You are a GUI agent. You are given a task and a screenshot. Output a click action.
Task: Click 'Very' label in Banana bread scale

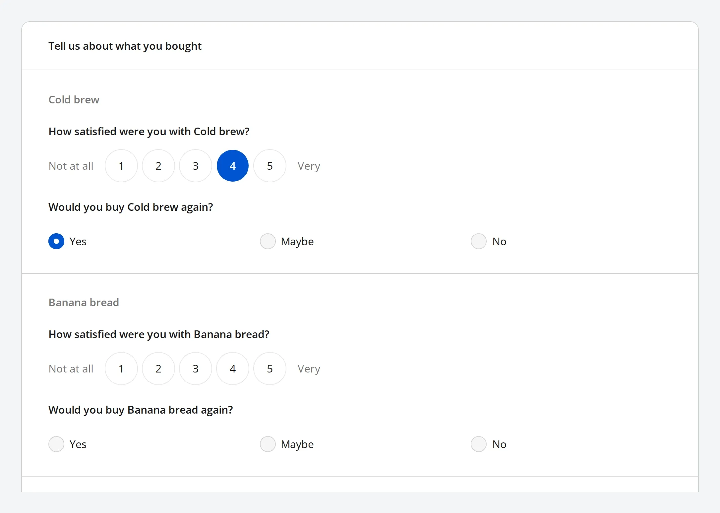309,369
